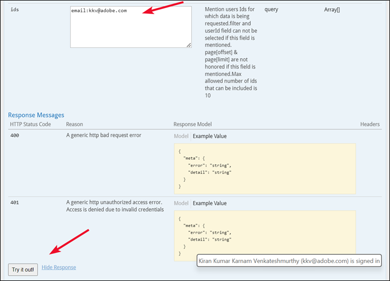Click the 400 status code cell

(15, 135)
